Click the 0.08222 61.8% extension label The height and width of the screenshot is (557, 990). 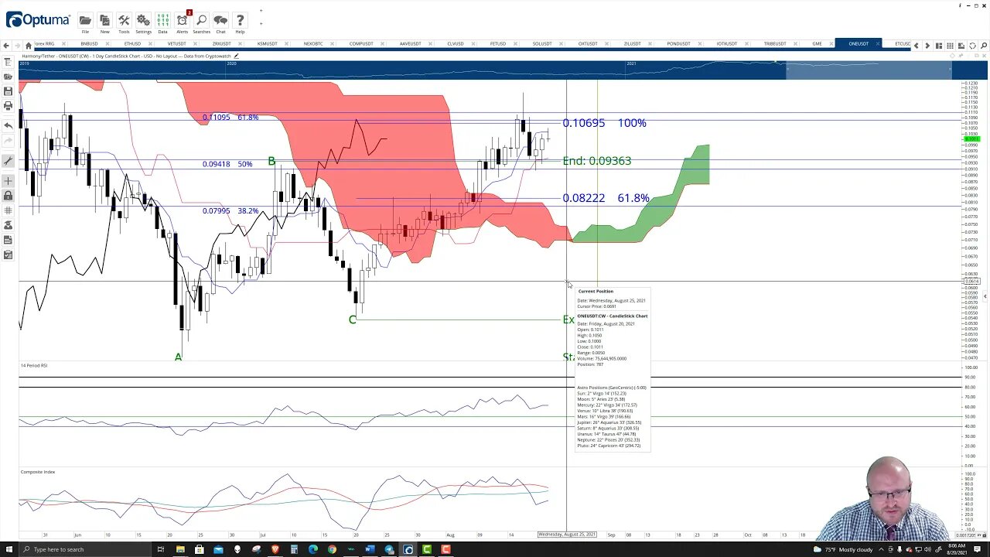pyautogui.click(x=606, y=198)
